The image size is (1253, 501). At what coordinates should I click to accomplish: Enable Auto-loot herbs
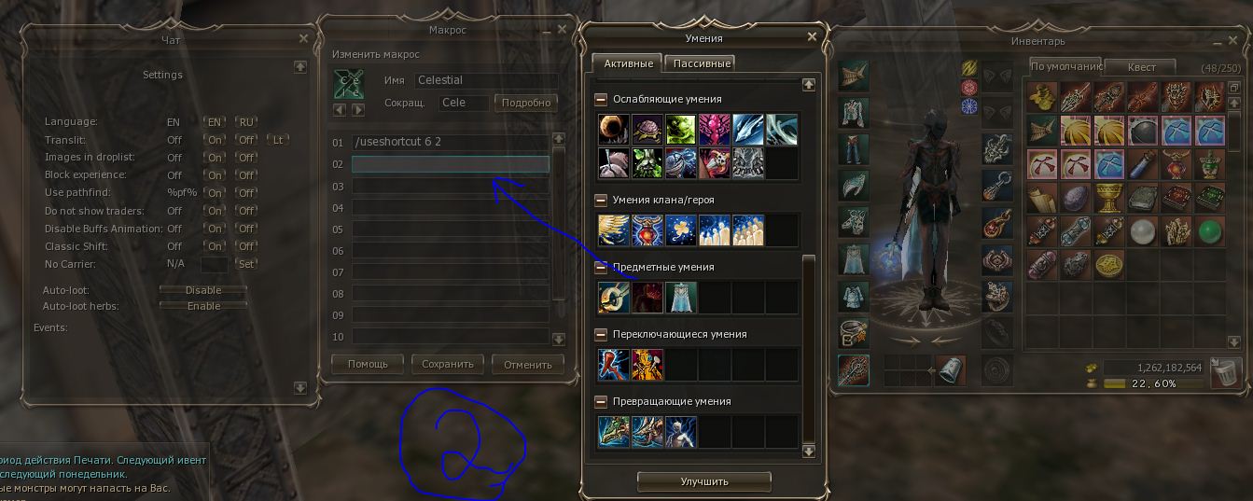click(x=203, y=306)
